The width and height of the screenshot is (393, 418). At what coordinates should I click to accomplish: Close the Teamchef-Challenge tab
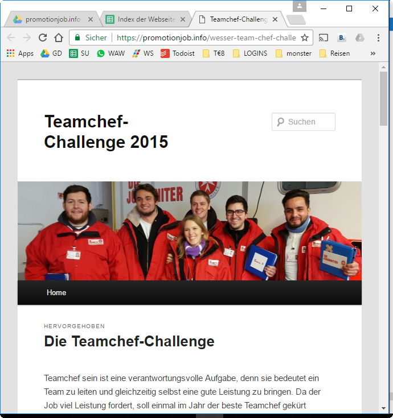tap(275, 19)
